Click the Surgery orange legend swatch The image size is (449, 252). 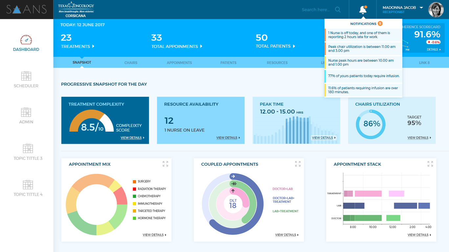click(x=134, y=181)
